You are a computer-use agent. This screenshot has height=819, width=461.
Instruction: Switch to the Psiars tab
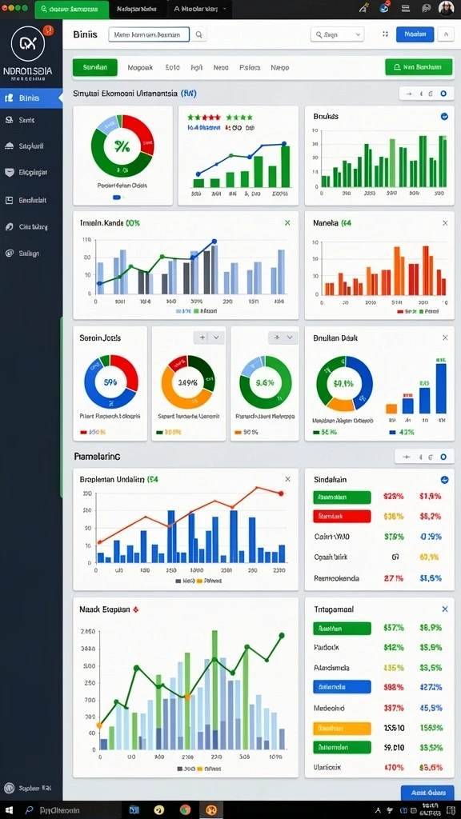coord(250,67)
